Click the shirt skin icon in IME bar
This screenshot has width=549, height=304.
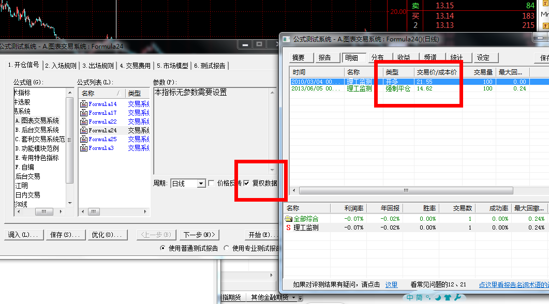pyautogui.click(x=448, y=297)
